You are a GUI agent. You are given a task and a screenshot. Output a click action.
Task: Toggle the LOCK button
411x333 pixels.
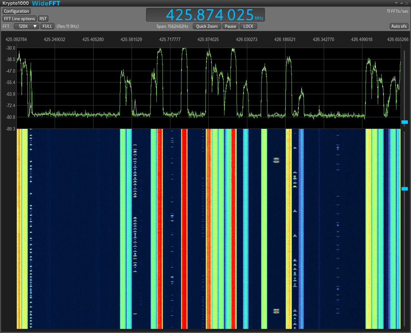[x=248, y=26]
